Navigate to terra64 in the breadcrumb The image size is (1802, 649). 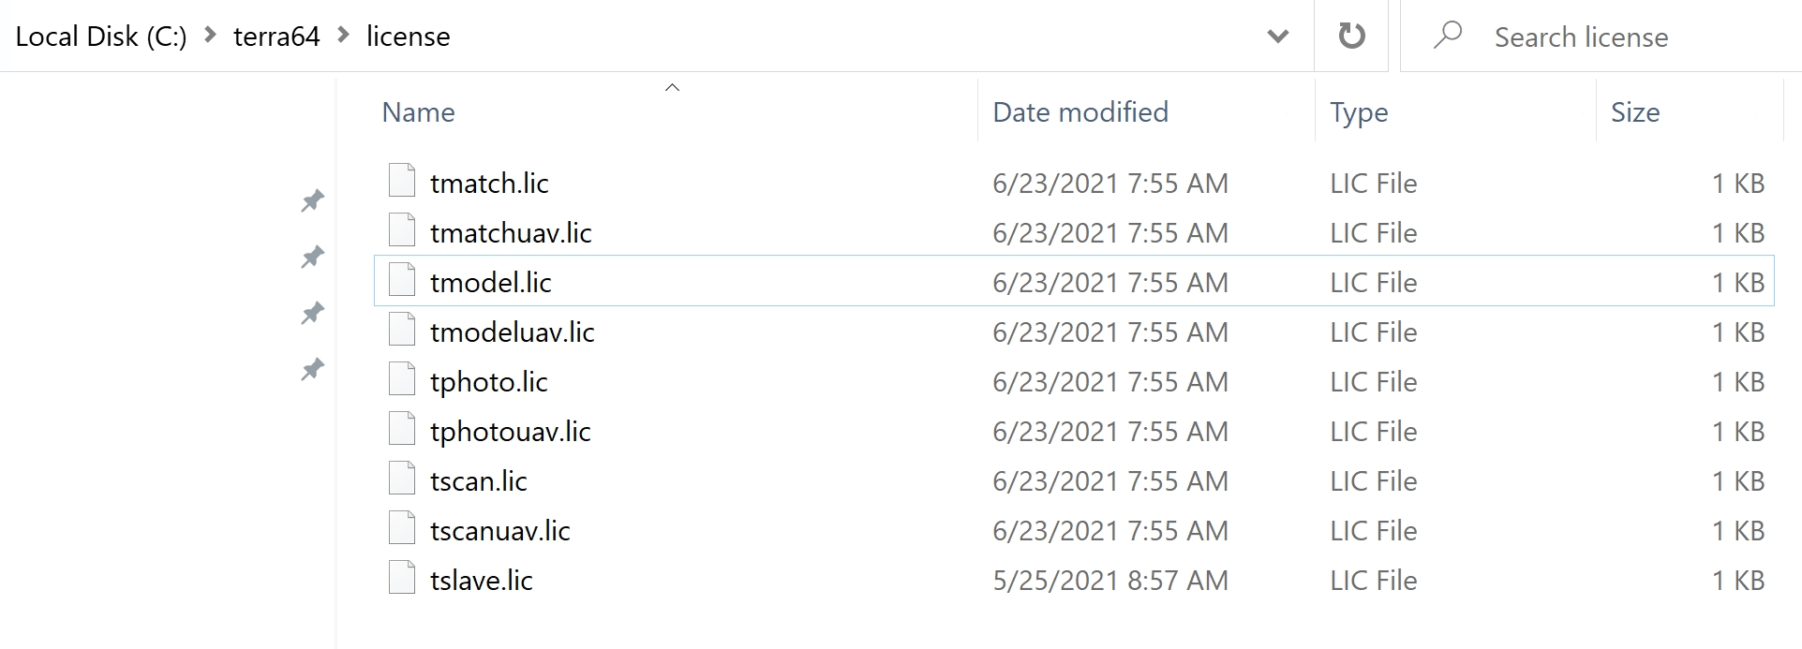(x=276, y=37)
